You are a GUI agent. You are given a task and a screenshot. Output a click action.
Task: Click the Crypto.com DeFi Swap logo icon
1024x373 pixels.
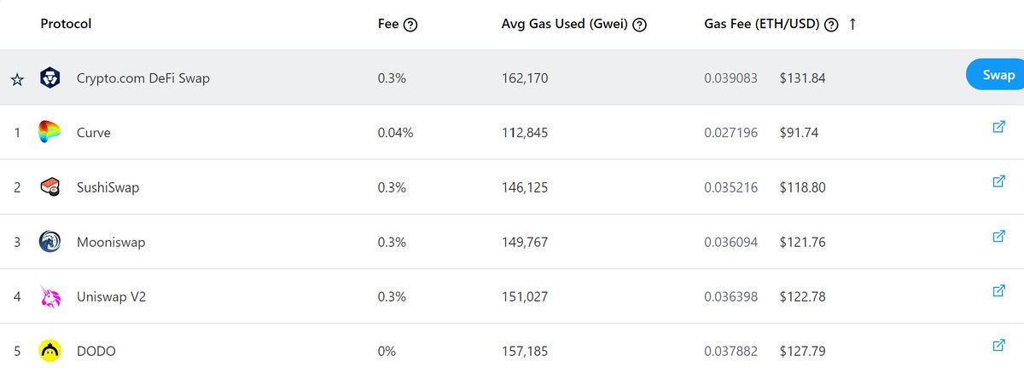point(49,78)
